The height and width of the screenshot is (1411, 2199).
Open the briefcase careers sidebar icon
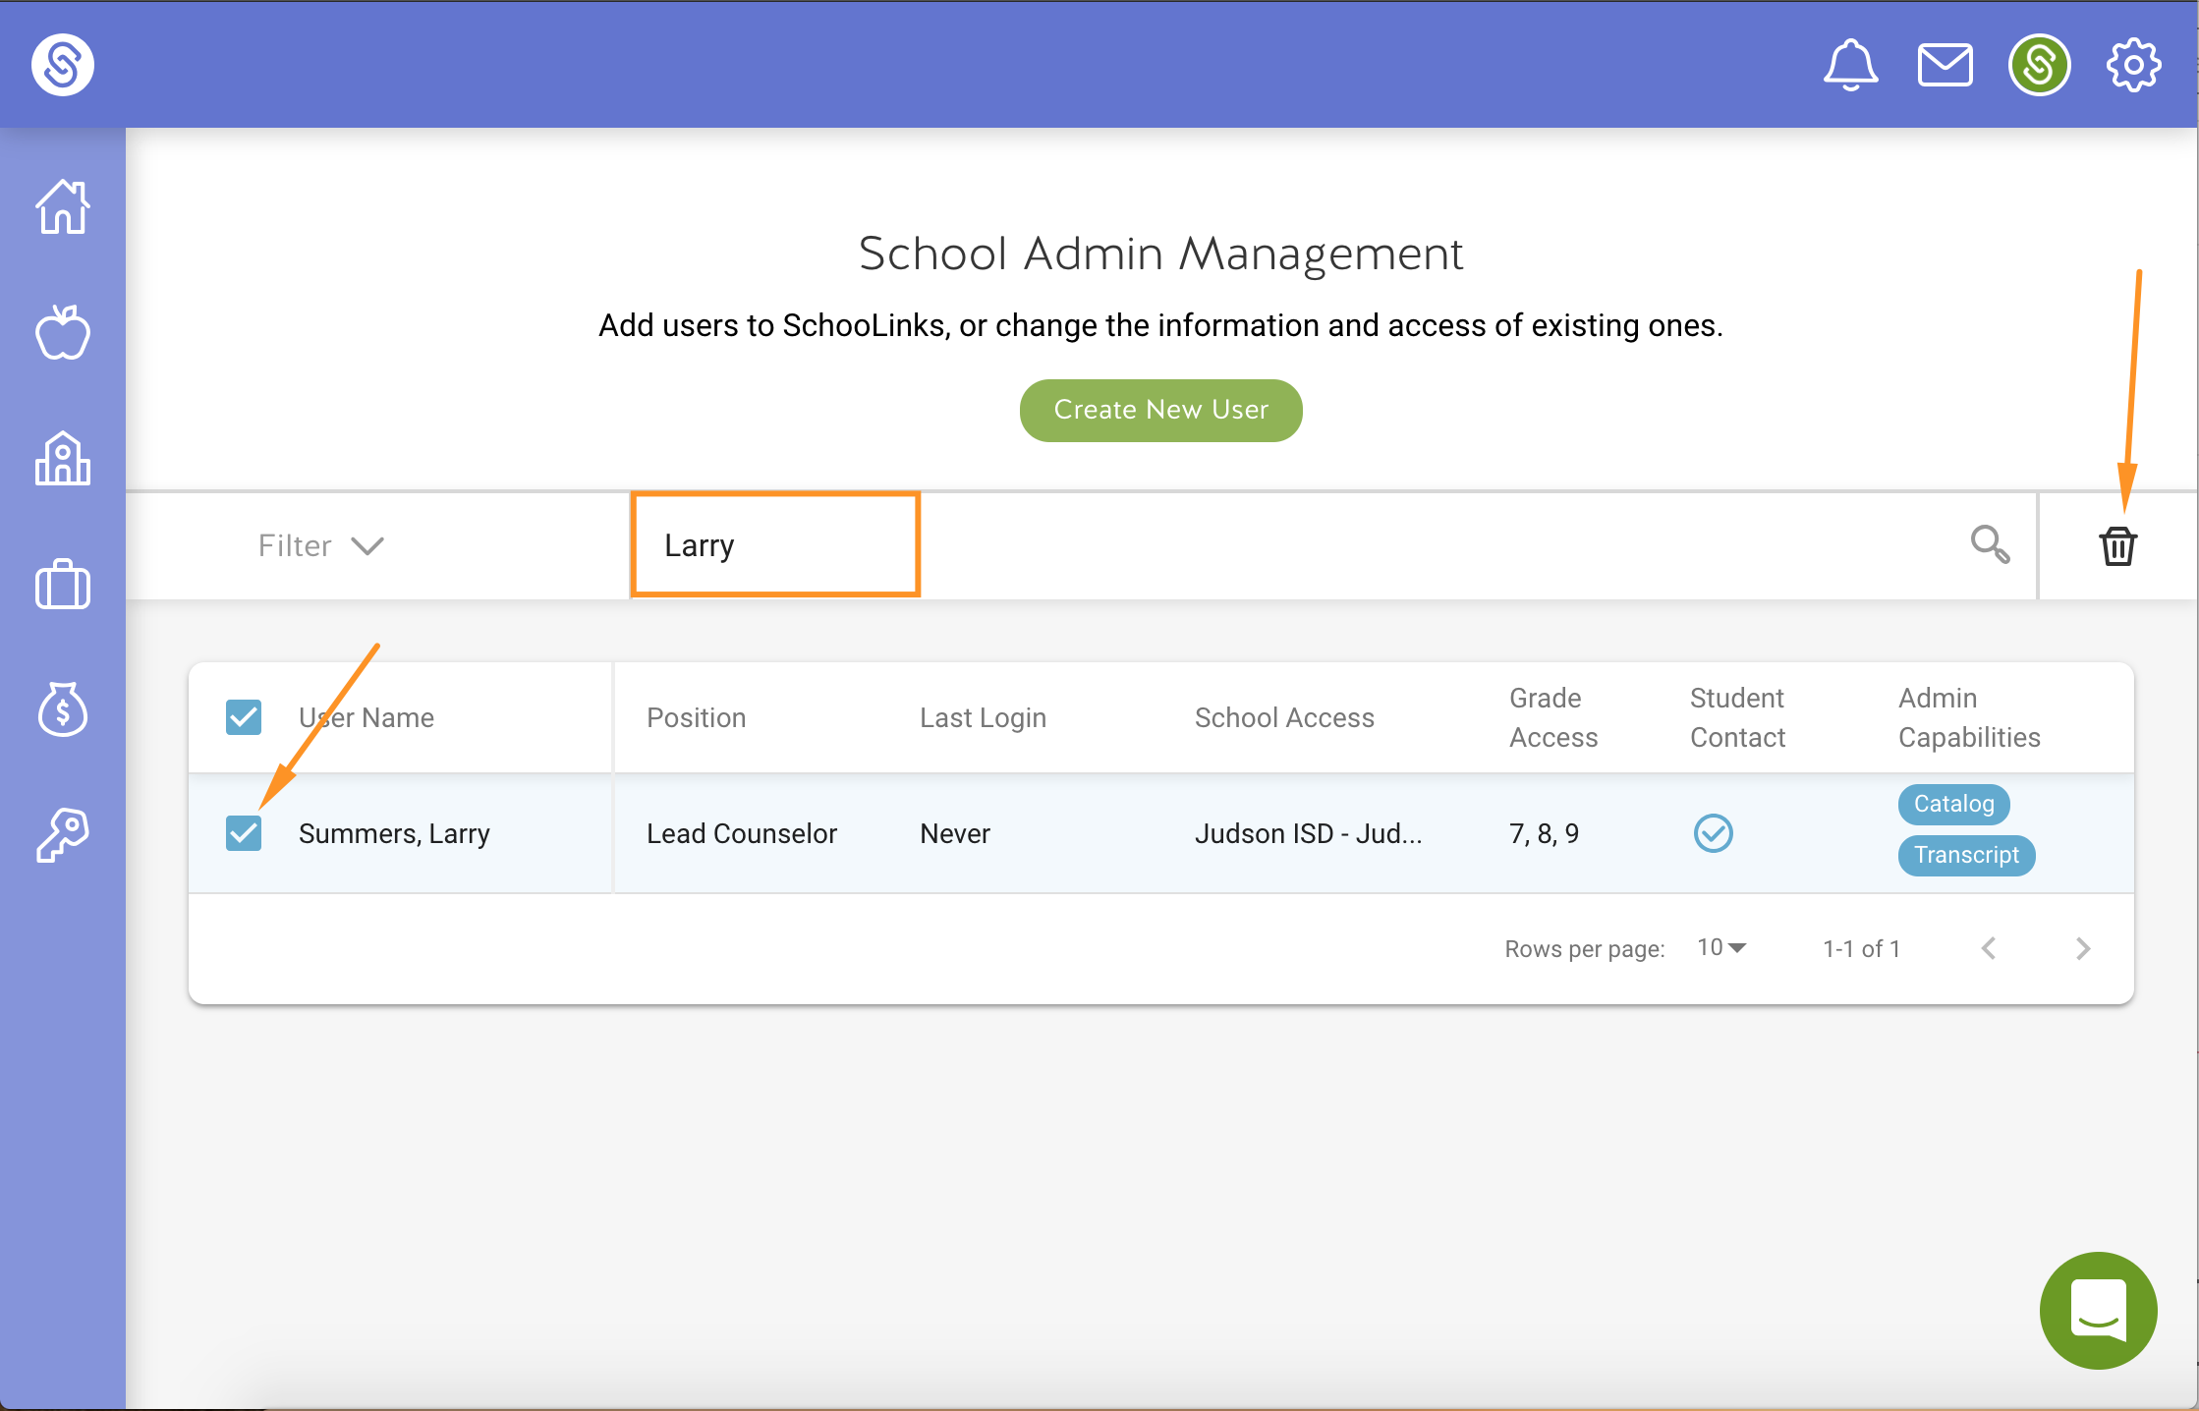(63, 584)
